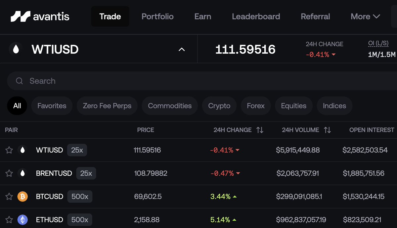
Task: Focus the Search input field
Action: [202, 81]
